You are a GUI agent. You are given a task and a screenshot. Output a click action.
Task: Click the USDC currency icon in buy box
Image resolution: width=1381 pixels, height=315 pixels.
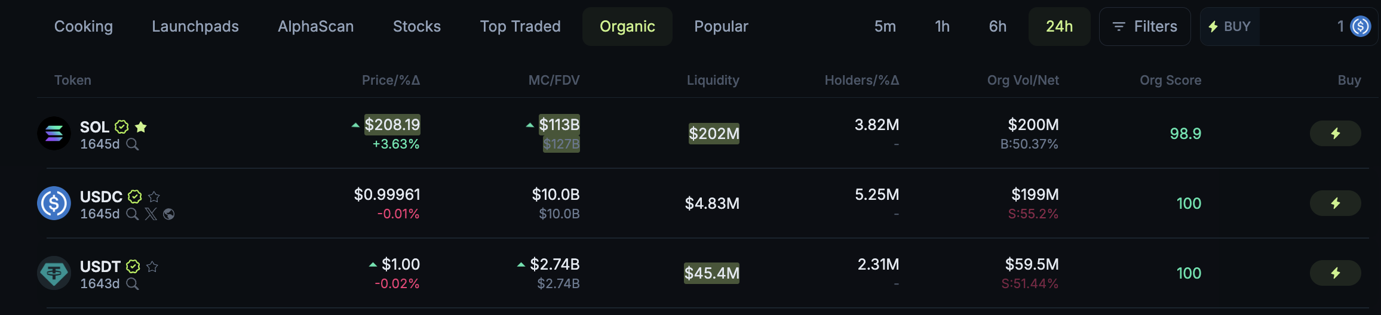[x=1360, y=26]
